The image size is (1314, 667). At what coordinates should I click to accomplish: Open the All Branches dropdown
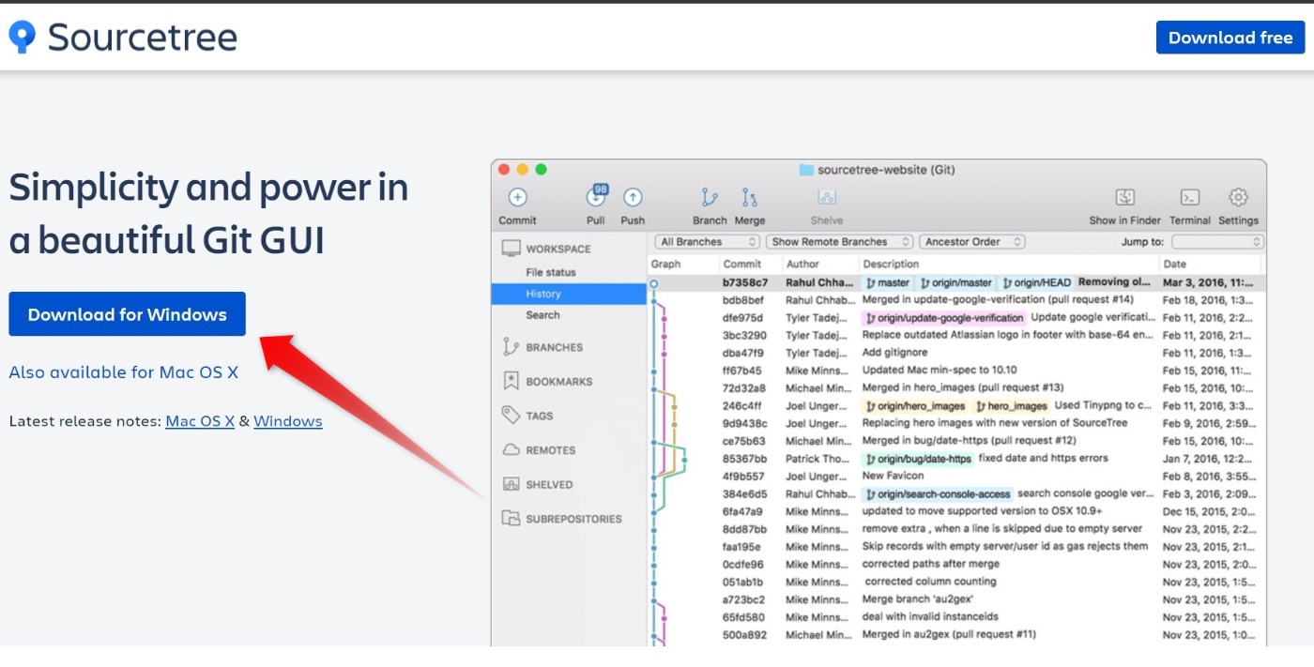(707, 242)
